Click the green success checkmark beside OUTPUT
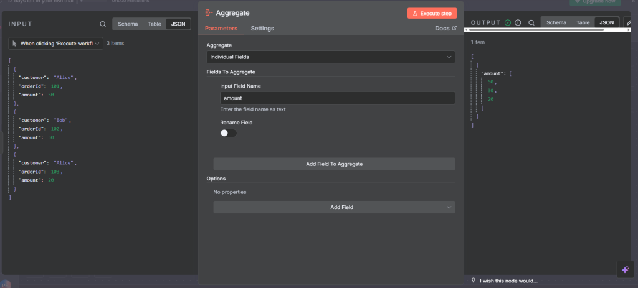Screen dimensions: 638x288 [508, 22]
